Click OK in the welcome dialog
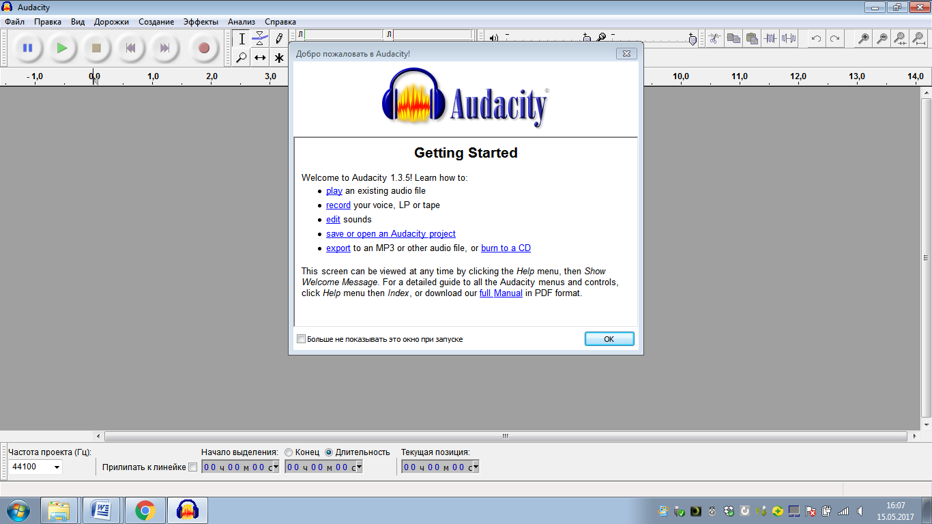932x524 pixels. click(x=609, y=339)
